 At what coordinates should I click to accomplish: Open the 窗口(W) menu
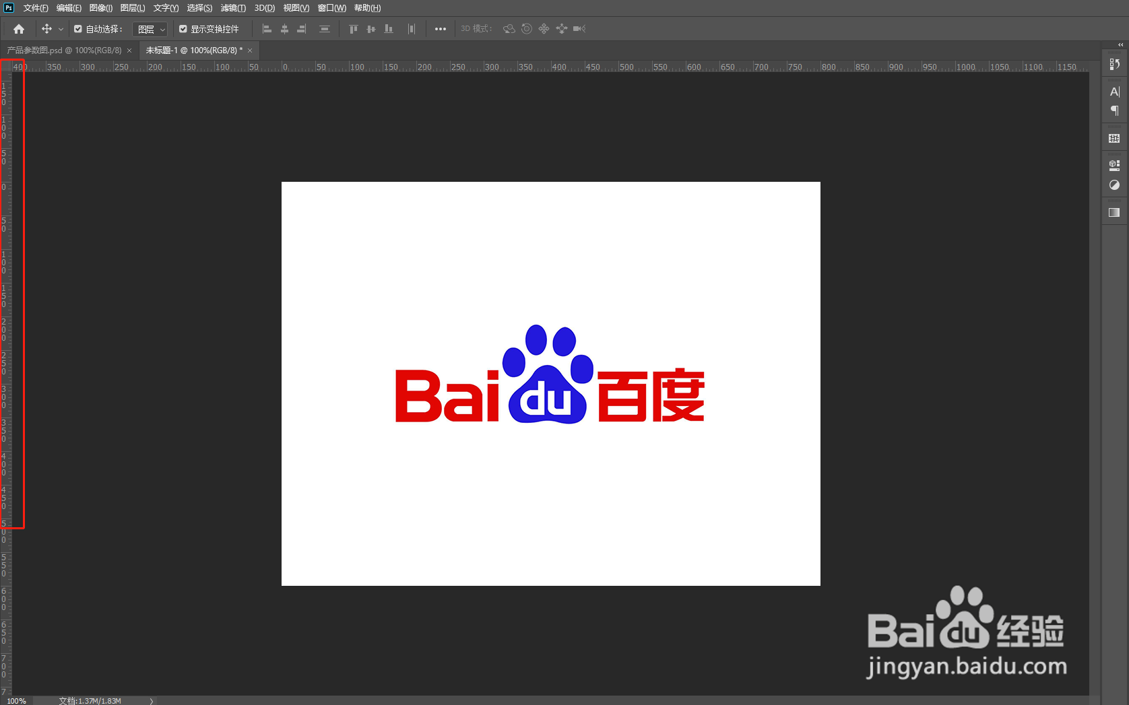coord(332,8)
